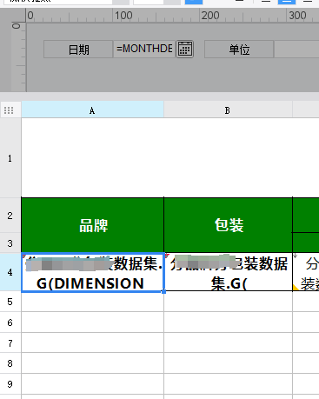Click the 品牌 header cell

coord(92,225)
